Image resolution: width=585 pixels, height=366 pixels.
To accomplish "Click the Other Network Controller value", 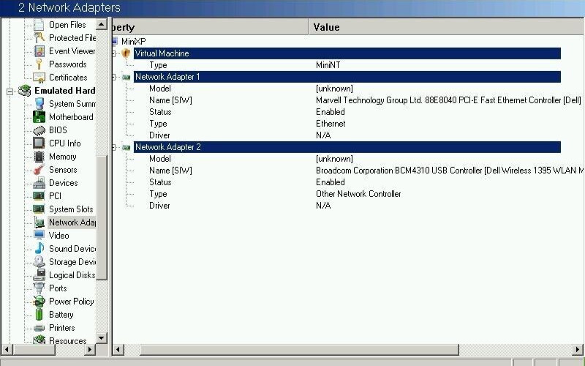I will 358,194.
